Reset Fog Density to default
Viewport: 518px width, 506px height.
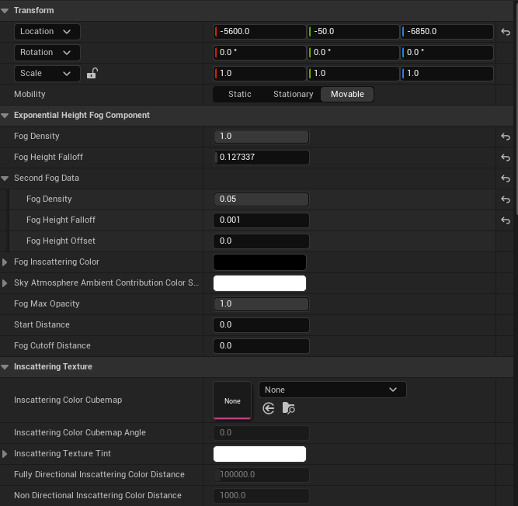(x=506, y=137)
